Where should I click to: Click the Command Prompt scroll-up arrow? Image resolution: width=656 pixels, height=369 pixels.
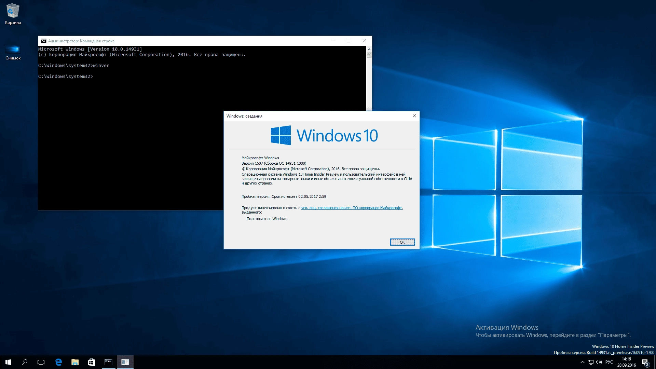[369, 49]
